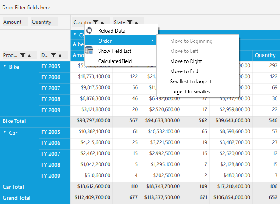Viewport: 280px width, 204px height.
Task: Open the Date field filter icon
Action: (x=53, y=55)
